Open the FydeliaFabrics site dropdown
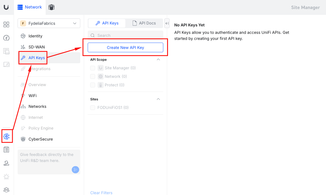Viewport: 326px width, 195px height. click(x=49, y=23)
